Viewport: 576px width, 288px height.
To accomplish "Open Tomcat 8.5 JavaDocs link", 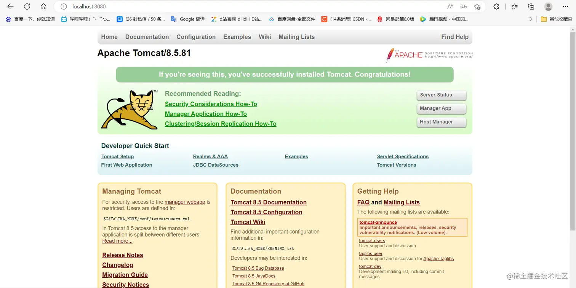I will 254,276.
